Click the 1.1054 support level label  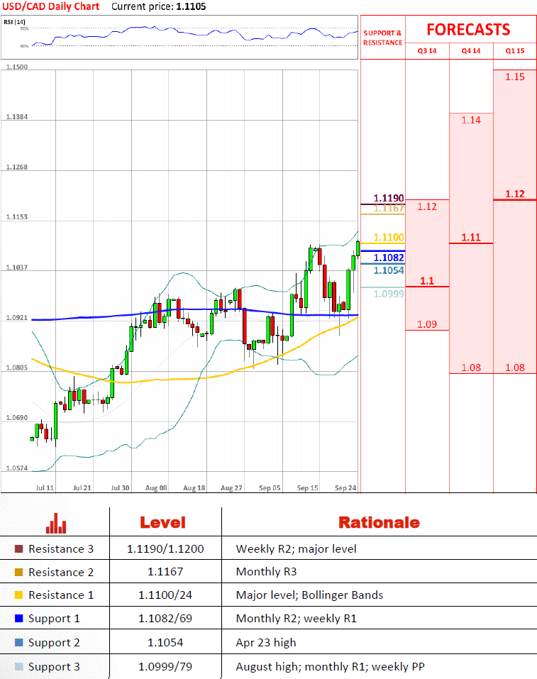click(389, 270)
